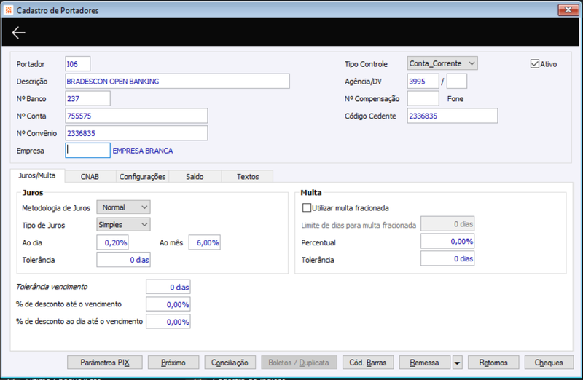Screen dimensions: 583x380
Task: Click the Próximo button
Action: pos(173,363)
